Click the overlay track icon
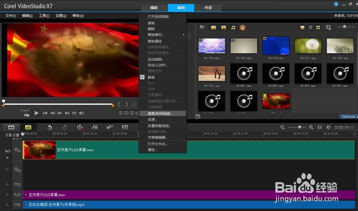Viewport: 358px width, 211px height. coord(17,169)
